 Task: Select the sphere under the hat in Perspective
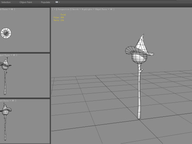(139, 58)
